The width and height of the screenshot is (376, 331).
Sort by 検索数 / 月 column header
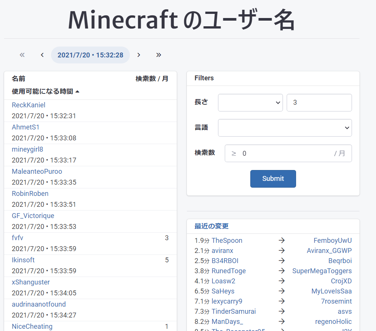tap(152, 79)
